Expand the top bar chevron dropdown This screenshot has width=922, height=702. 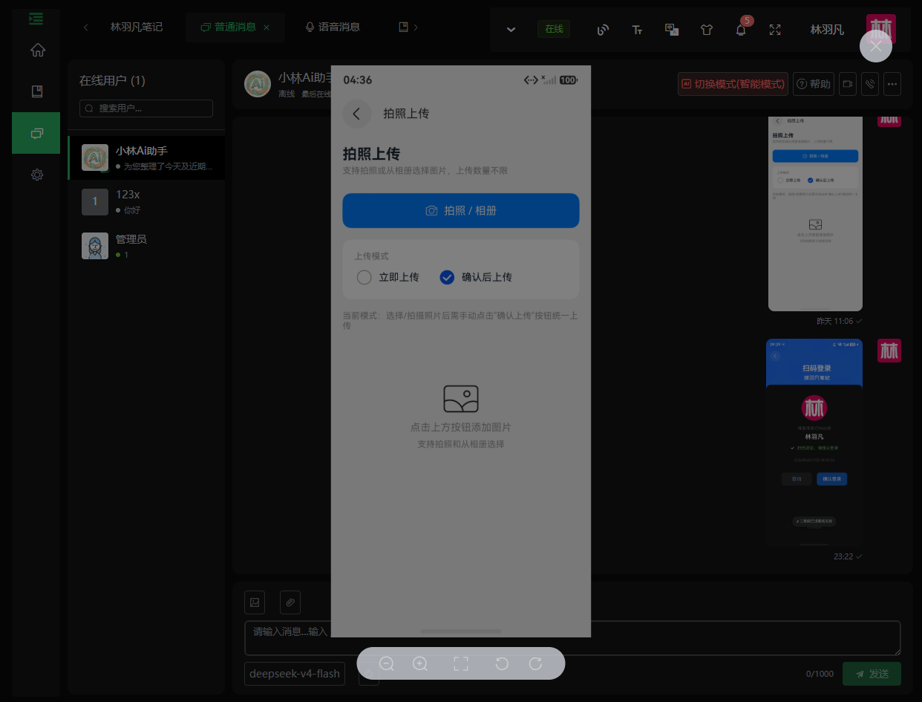coord(511,30)
